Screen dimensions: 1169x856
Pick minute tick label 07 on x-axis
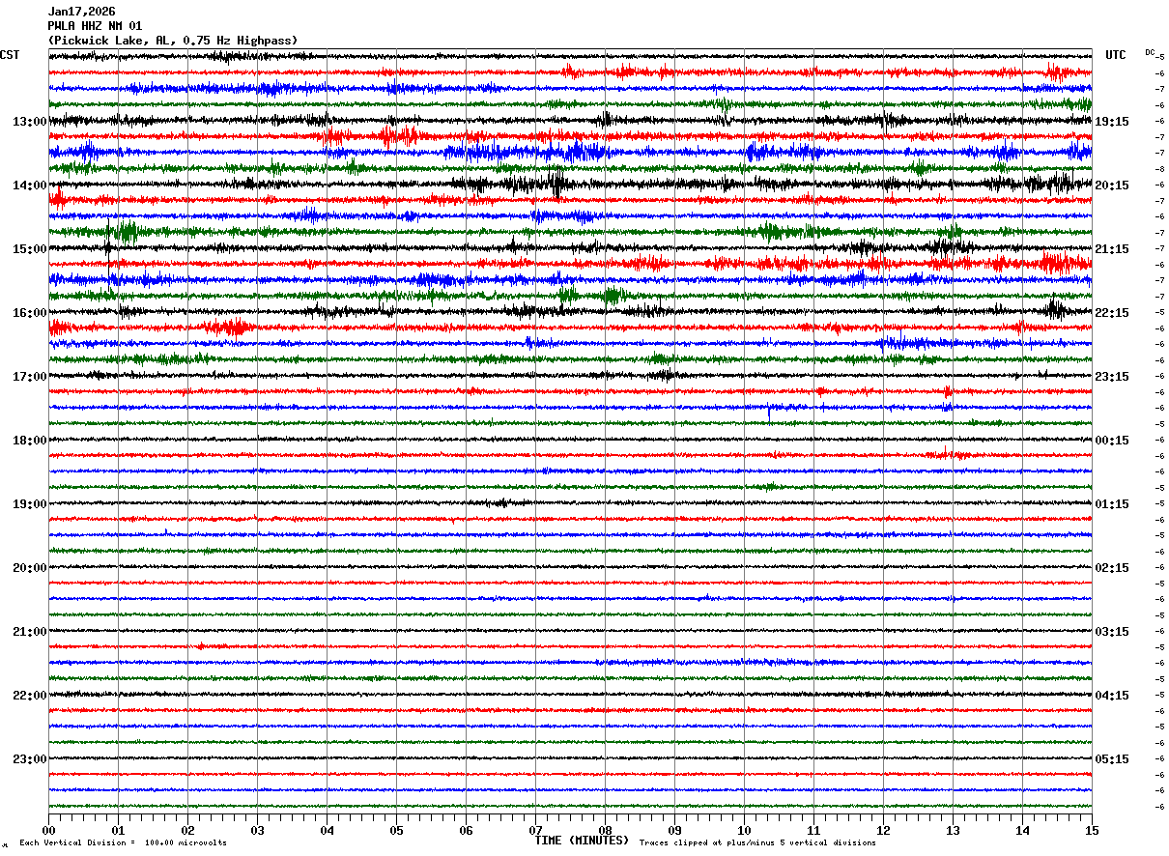click(535, 830)
